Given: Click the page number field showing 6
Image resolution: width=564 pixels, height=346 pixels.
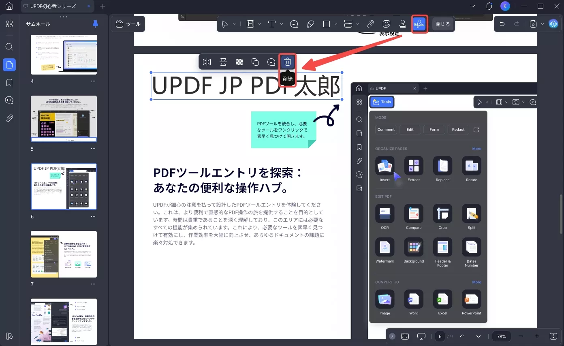Looking at the screenshot, I should (440, 336).
